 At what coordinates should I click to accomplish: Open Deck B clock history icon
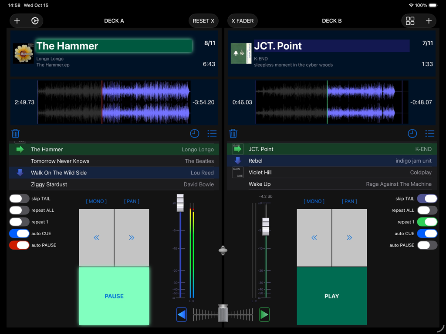pos(412,134)
